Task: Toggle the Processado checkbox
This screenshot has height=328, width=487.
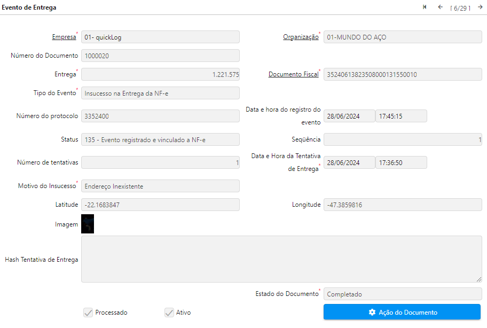Action: pos(89,313)
